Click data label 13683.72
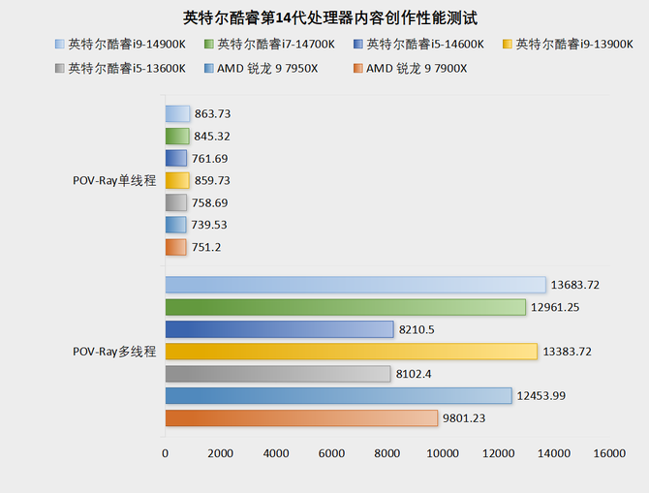Viewport: 649px width, 493px height. [x=575, y=285]
